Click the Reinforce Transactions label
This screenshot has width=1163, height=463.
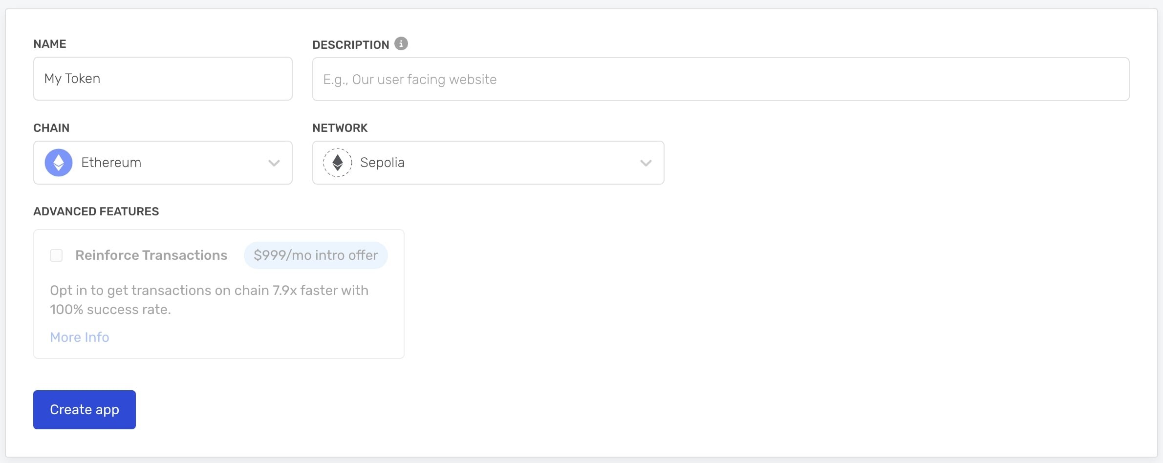click(151, 255)
